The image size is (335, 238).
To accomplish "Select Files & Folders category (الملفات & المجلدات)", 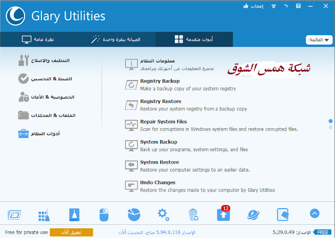I will click(47, 115).
